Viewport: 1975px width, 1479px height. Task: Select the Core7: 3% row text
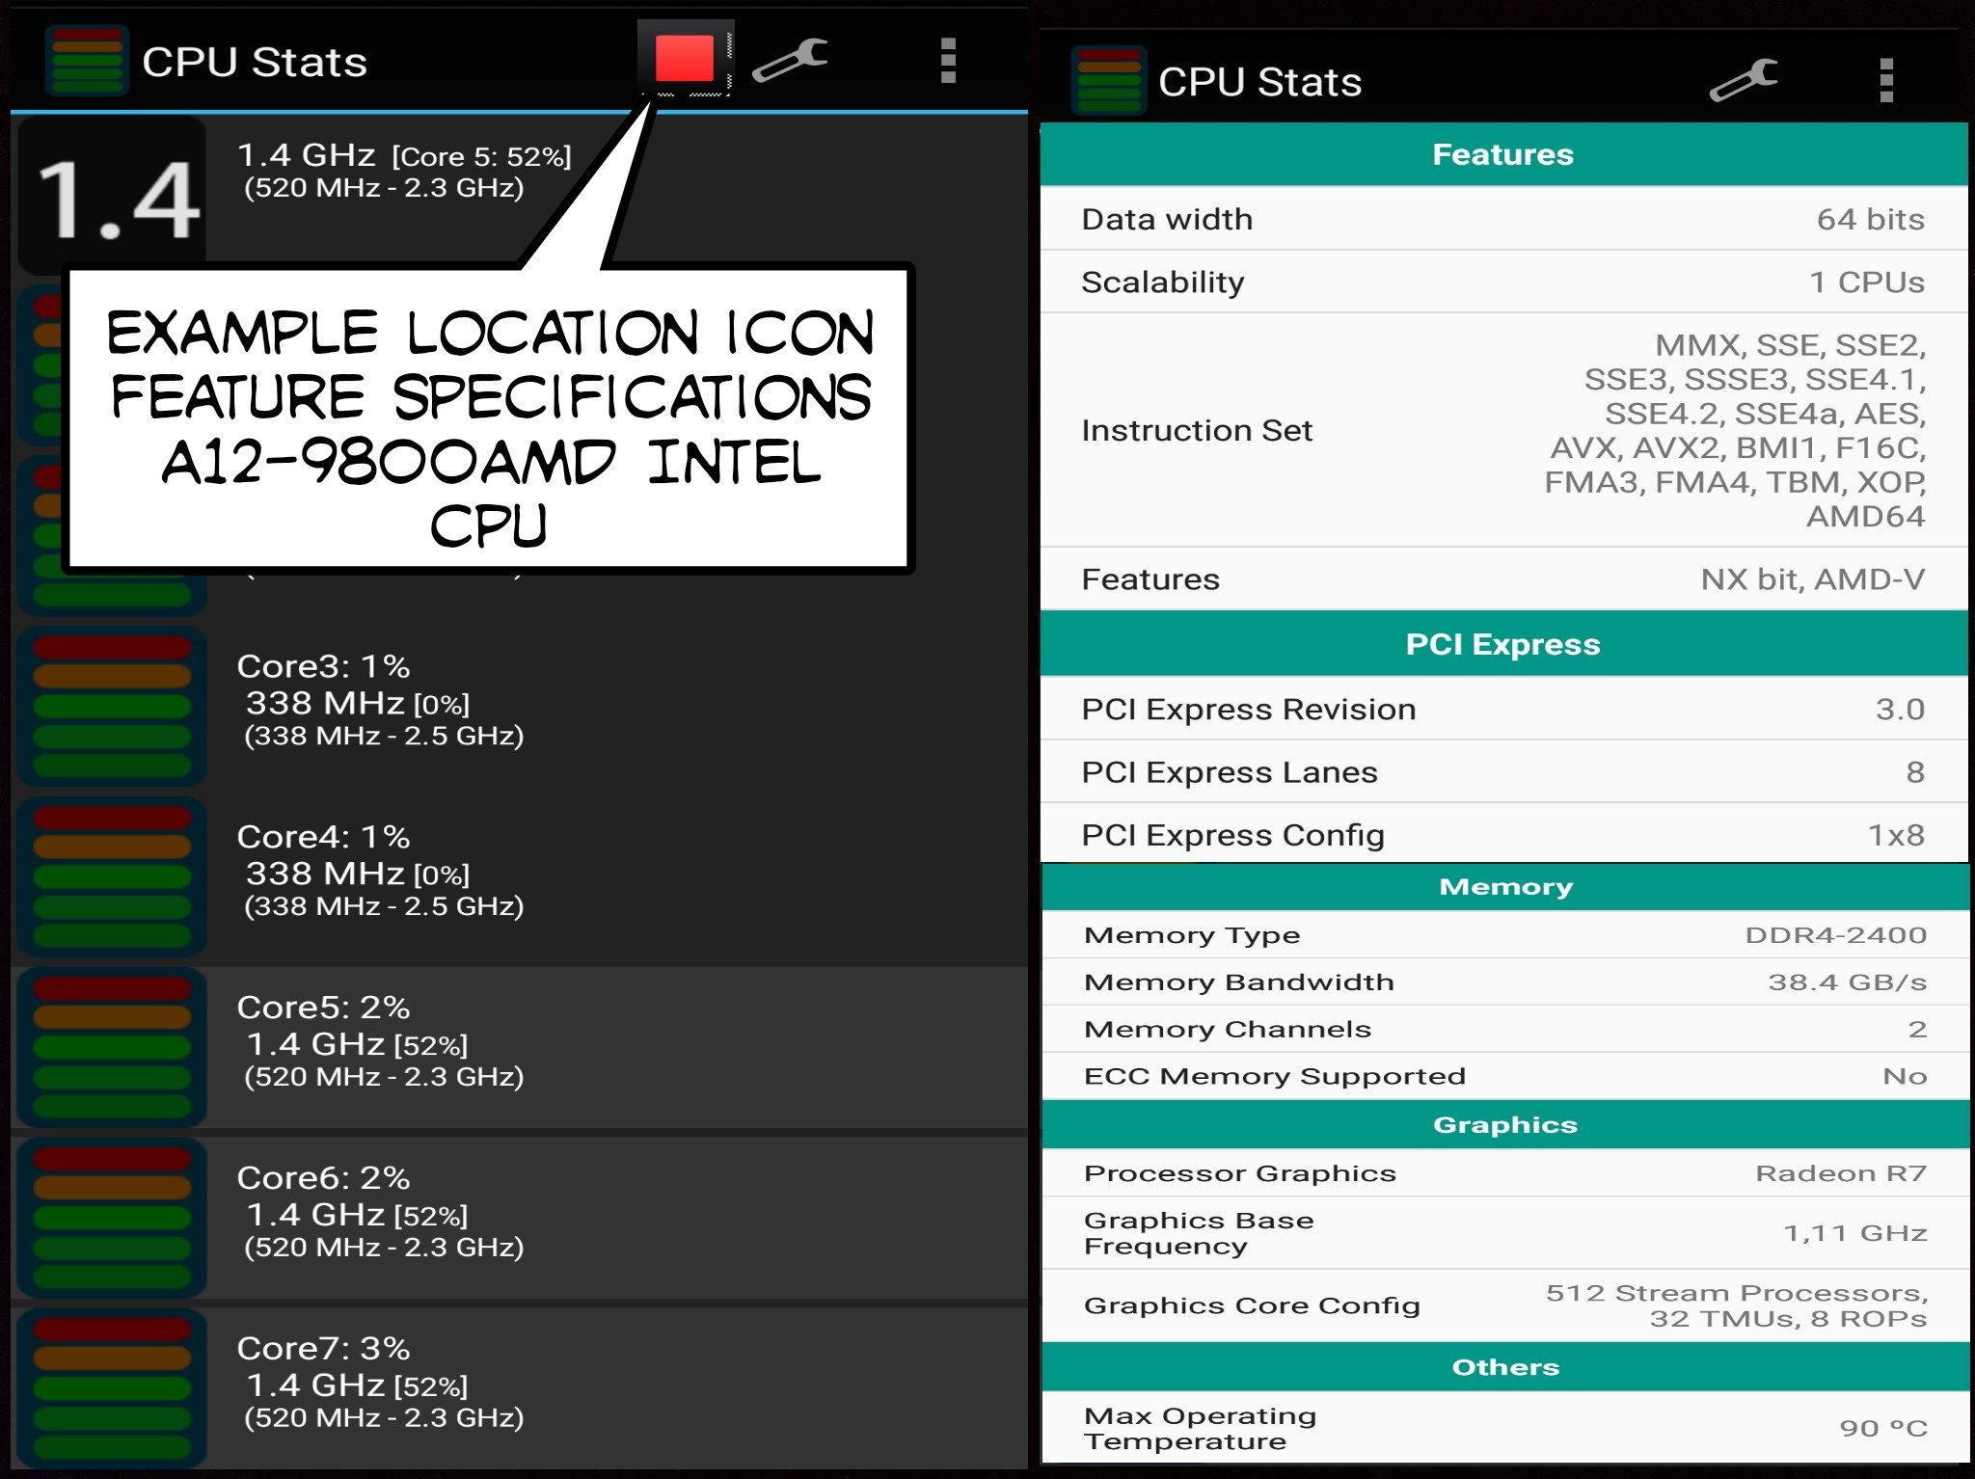coord(323,1349)
